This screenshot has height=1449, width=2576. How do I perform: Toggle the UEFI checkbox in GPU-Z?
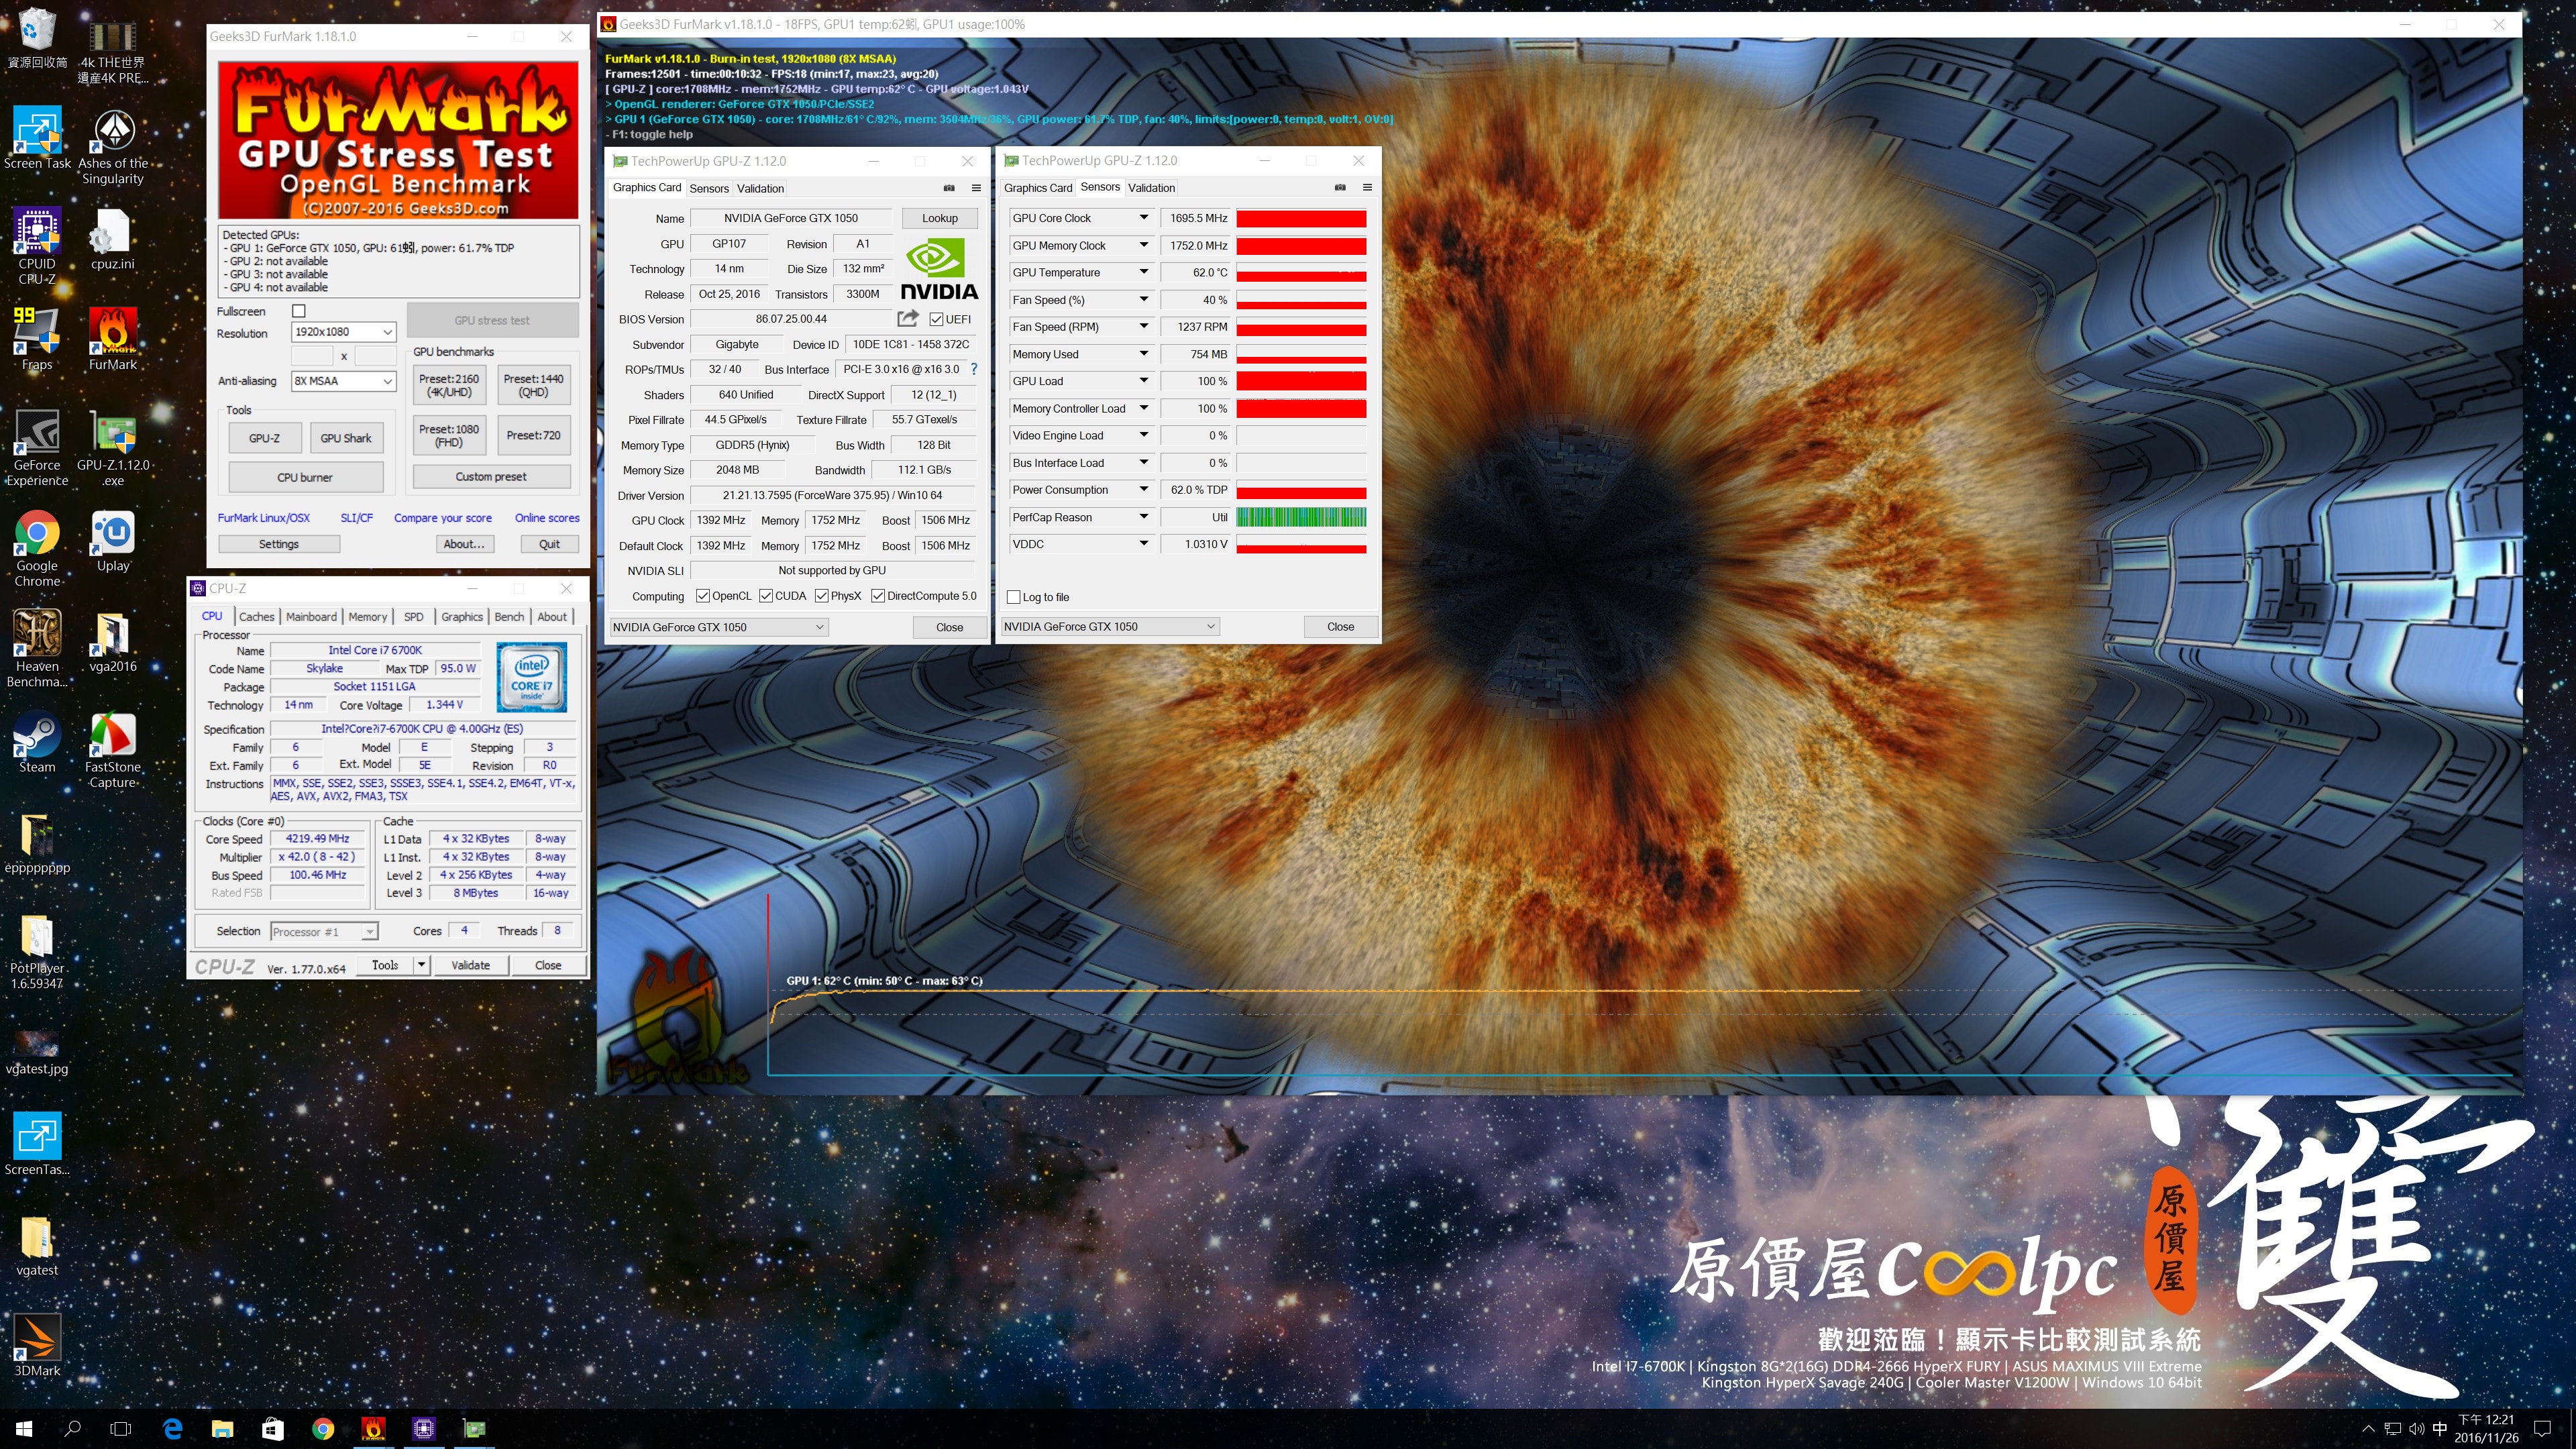pyautogui.click(x=936, y=319)
